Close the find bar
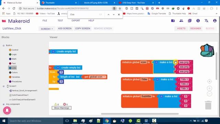This screenshot has width=220, height=124. click(119, 14)
